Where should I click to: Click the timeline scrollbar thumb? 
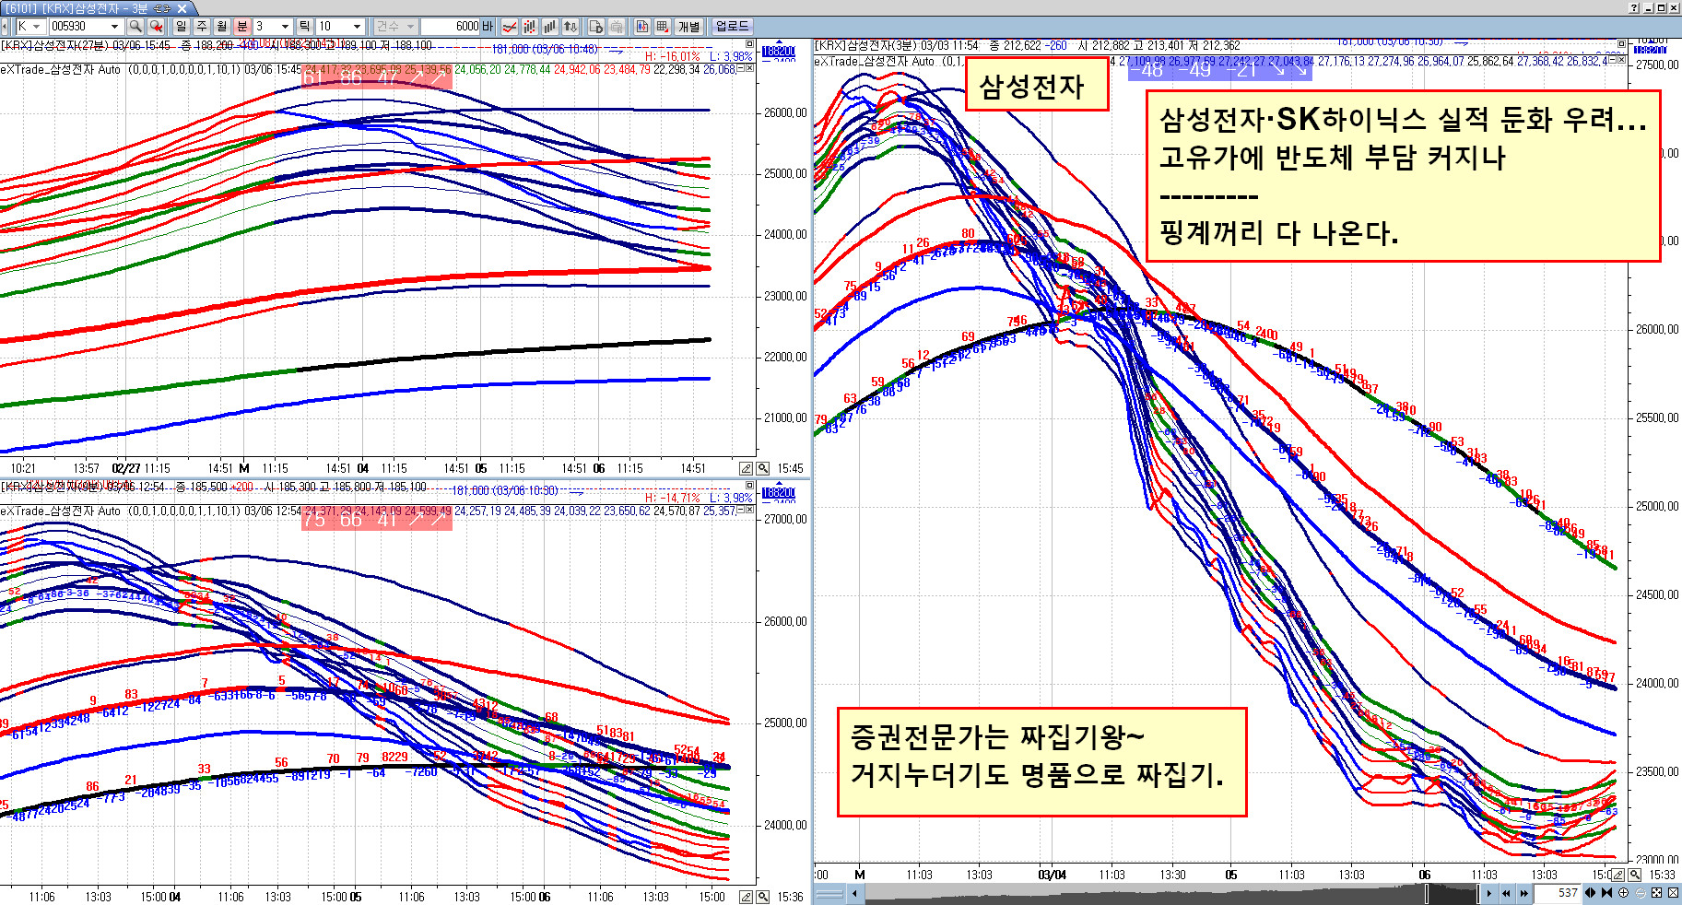click(1452, 893)
